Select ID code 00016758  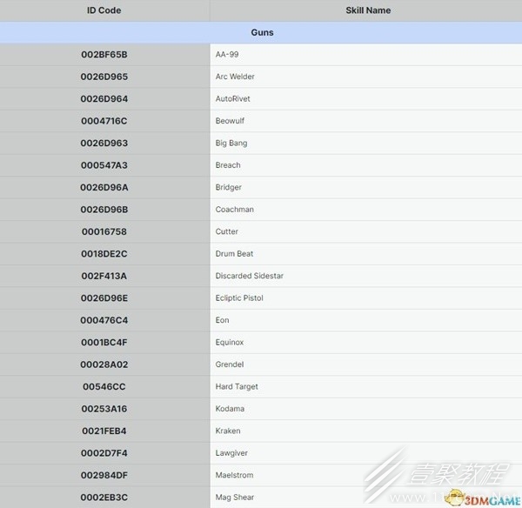pos(104,231)
